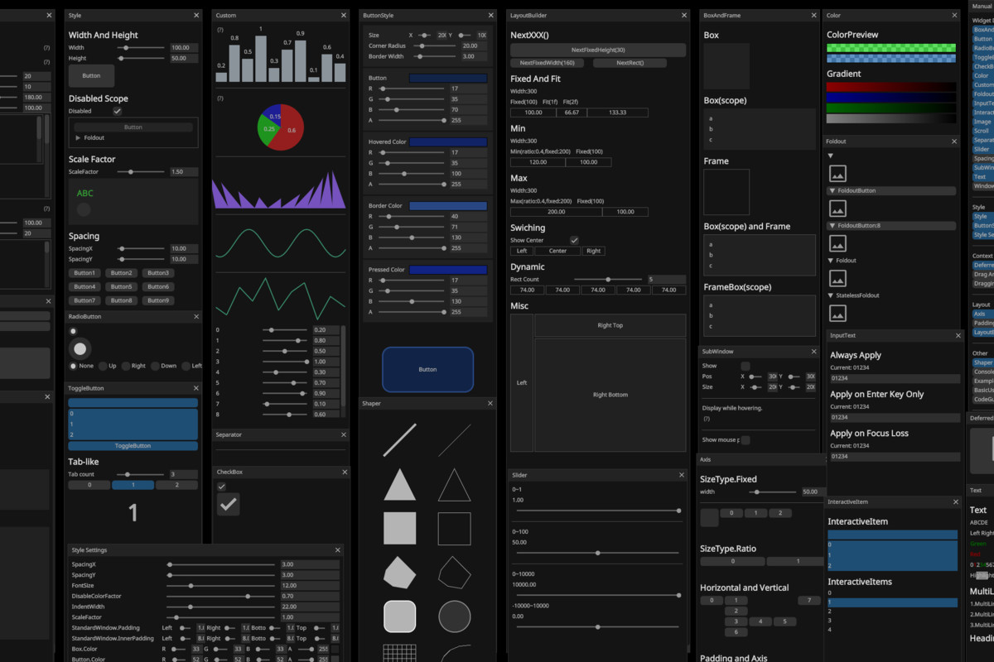
Task: Click the outlined pentagon shape in Shaper
Action: coord(454,573)
